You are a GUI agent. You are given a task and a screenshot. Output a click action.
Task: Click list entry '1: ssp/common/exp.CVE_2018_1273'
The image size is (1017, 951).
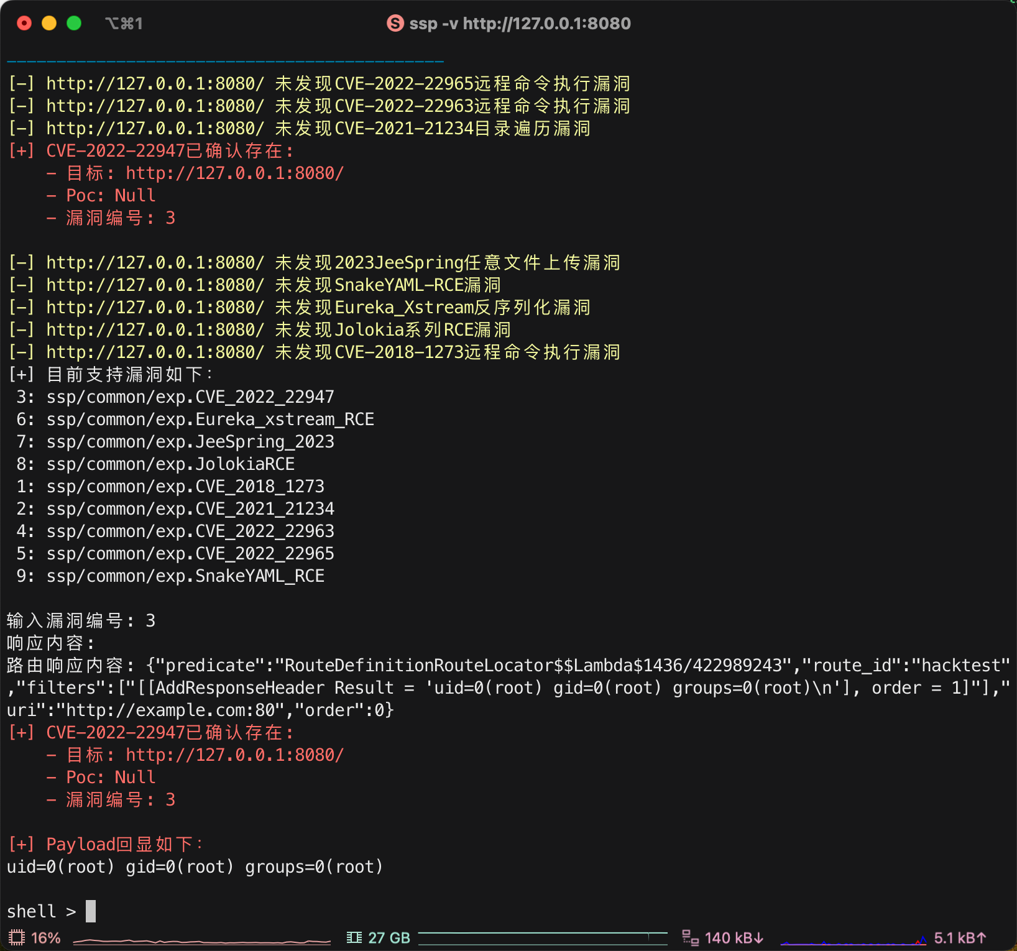[x=170, y=486]
